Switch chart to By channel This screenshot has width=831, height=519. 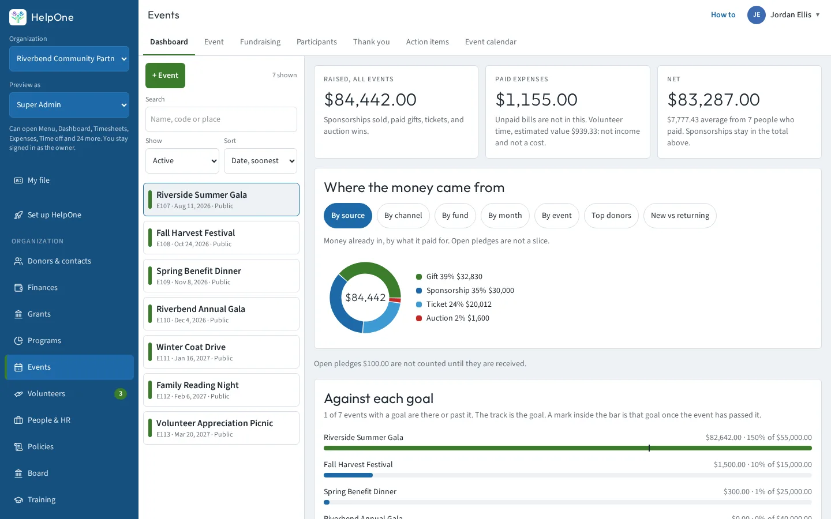[x=403, y=216]
